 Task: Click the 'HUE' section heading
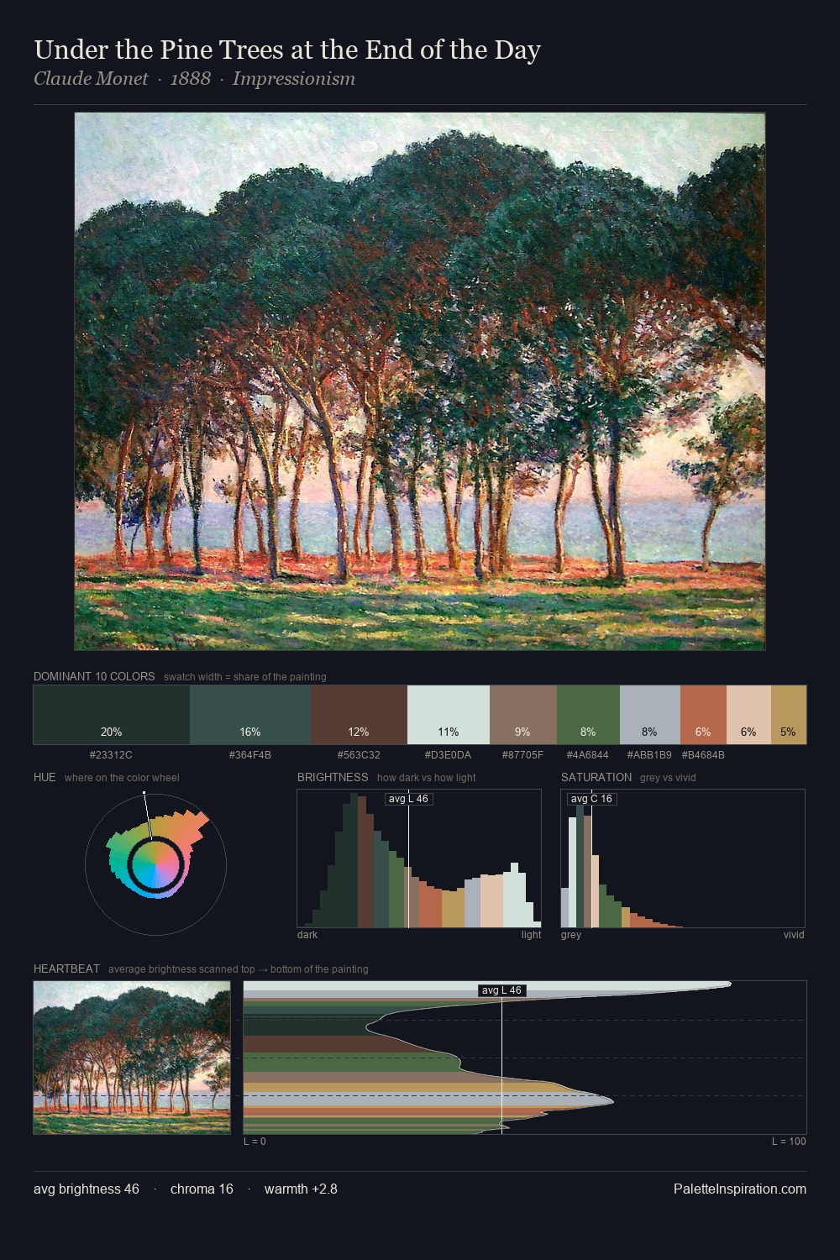coord(45,777)
